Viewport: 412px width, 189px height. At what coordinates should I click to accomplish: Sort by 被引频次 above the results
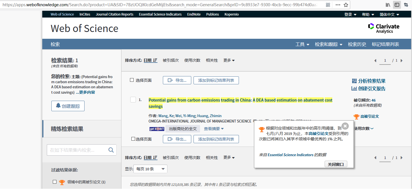(x=171, y=60)
